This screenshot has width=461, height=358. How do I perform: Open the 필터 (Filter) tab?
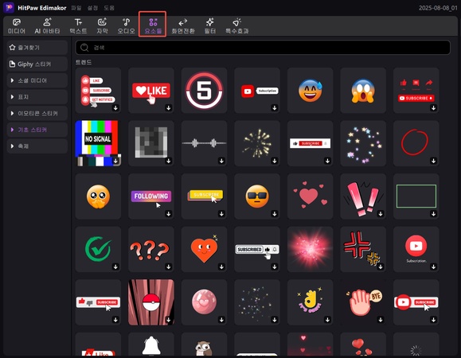(x=210, y=25)
